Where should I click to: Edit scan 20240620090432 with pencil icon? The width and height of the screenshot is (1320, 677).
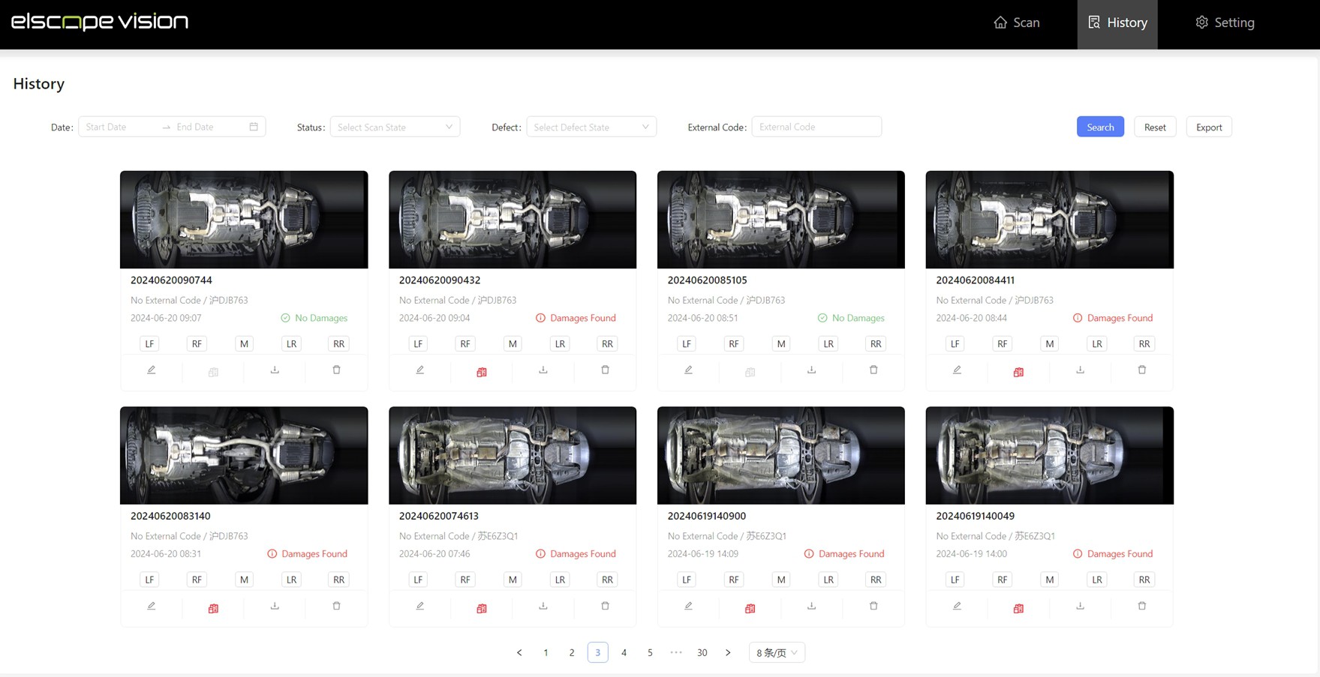point(419,370)
